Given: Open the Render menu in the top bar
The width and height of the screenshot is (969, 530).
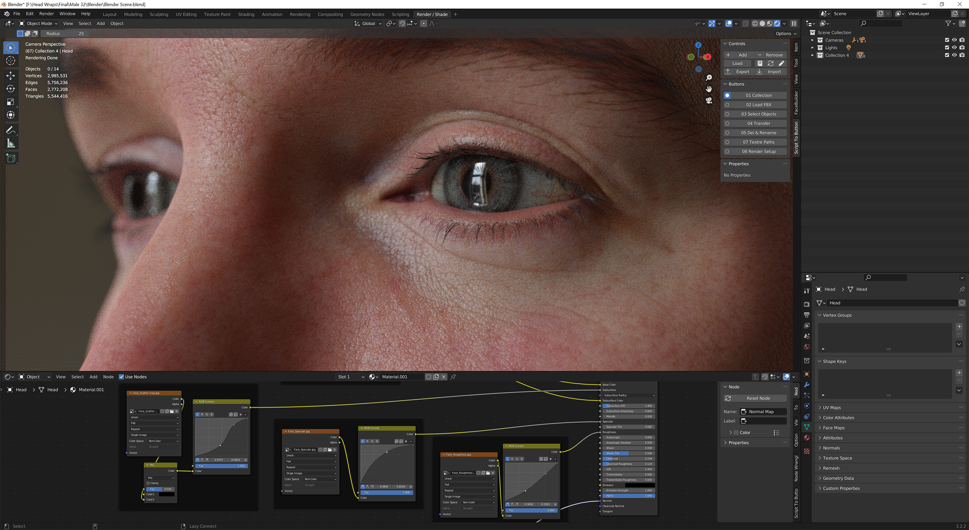Looking at the screenshot, I should pyautogui.click(x=47, y=14).
